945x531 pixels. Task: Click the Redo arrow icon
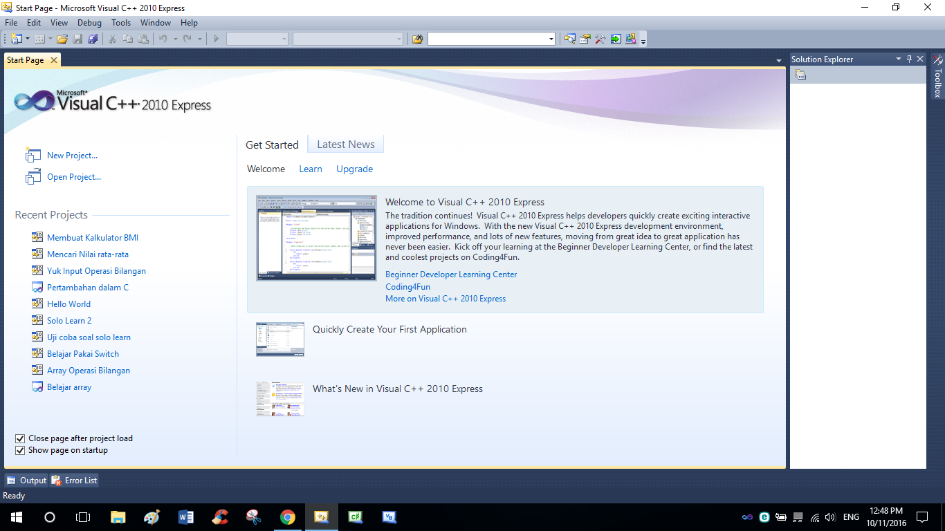coord(187,39)
